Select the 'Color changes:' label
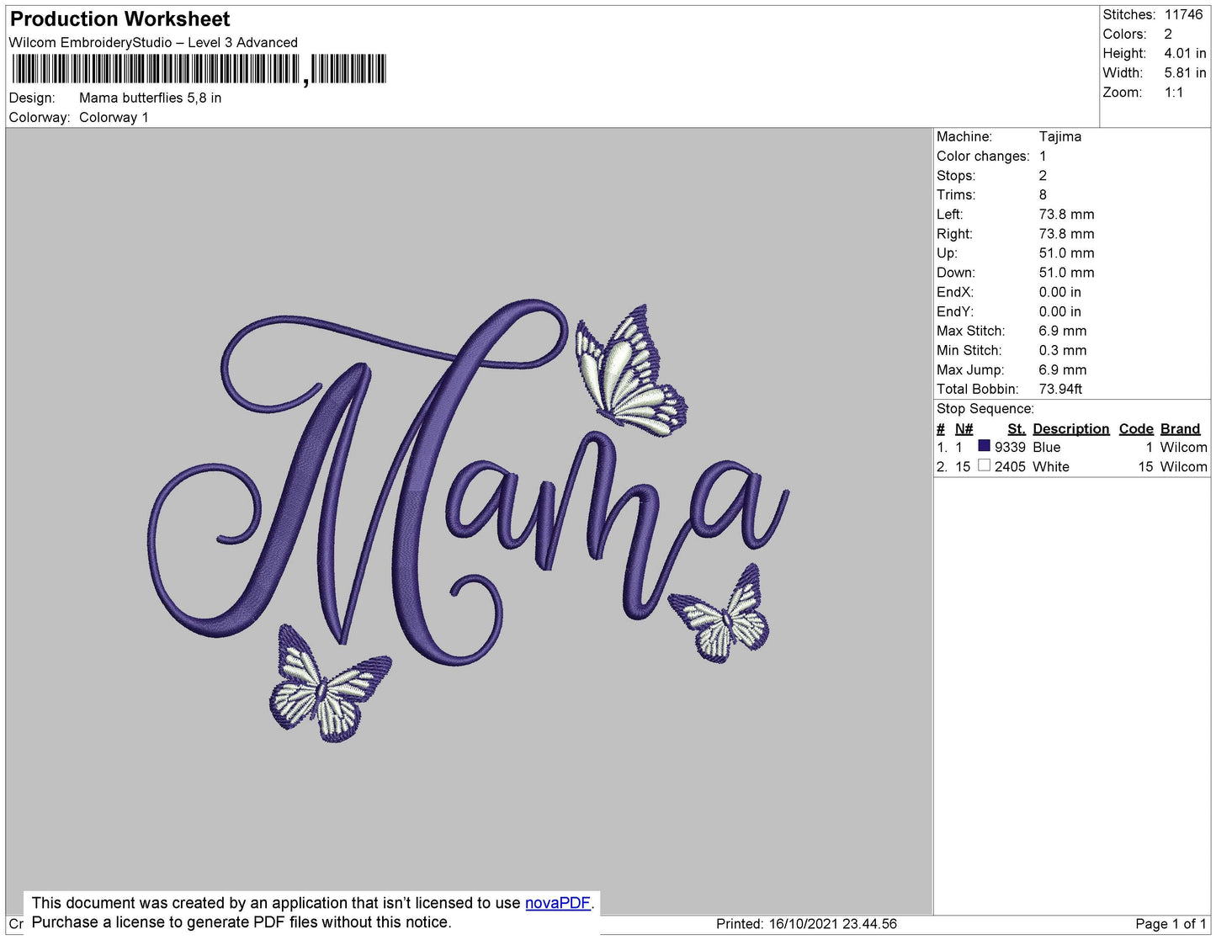The image size is (1216, 940). click(983, 156)
